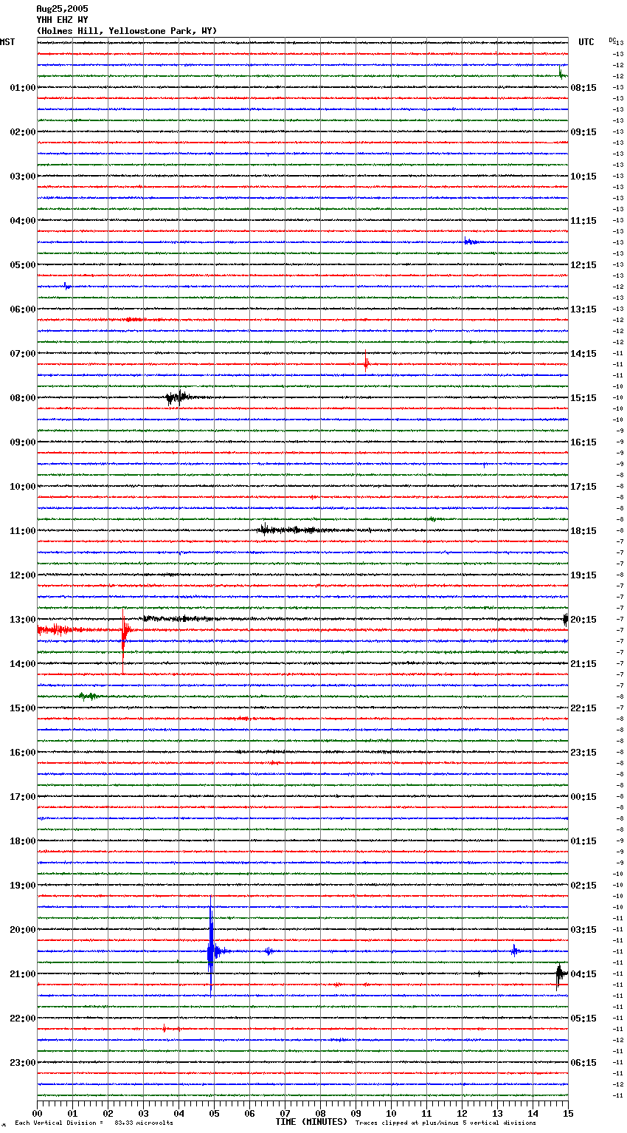Click the "06:15" UTC time label
Viewport: 627px width, 1133px height.
click(583, 1063)
